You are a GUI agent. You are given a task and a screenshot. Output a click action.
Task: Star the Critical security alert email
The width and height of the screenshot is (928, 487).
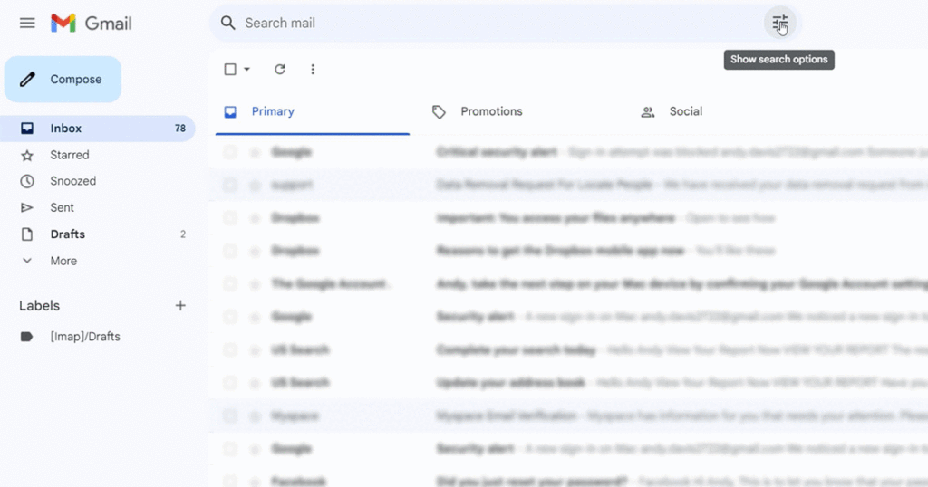255,152
